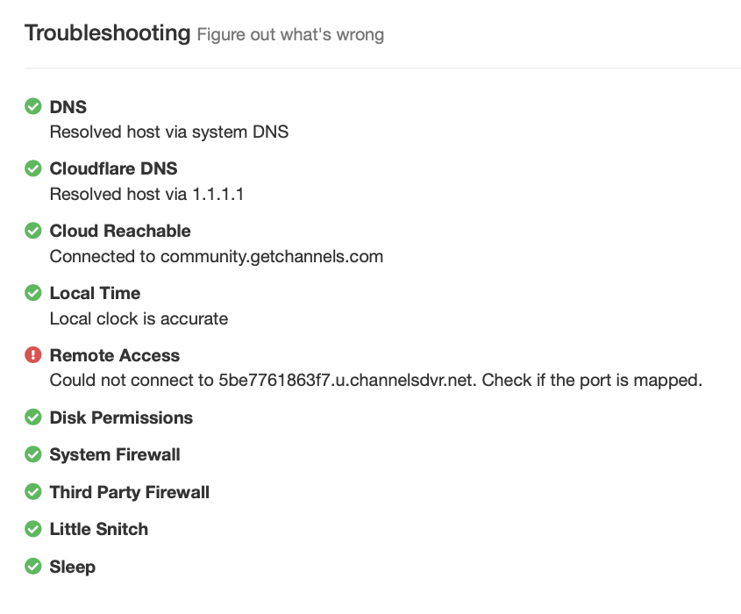This screenshot has width=741, height=614.
Task: Select the Disk Permissions label
Action: [121, 418]
